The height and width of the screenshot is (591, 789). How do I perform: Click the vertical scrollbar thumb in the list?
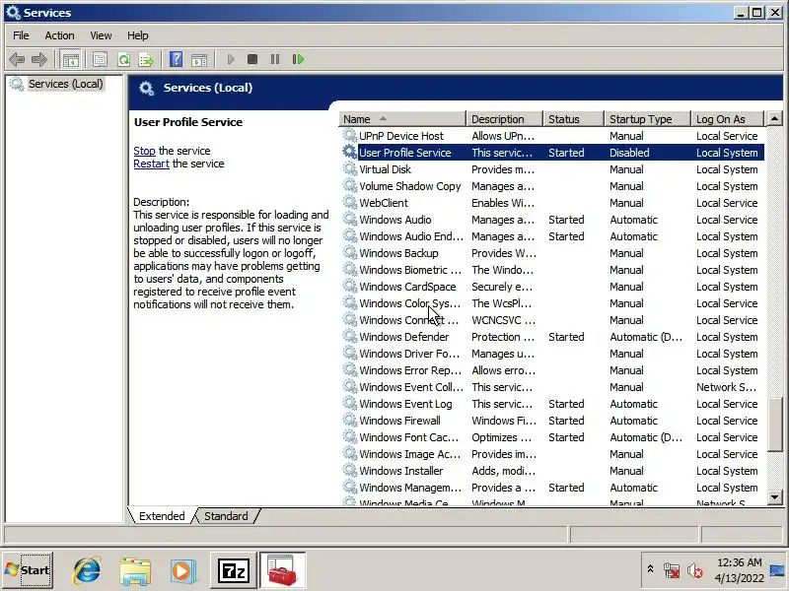point(774,424)
